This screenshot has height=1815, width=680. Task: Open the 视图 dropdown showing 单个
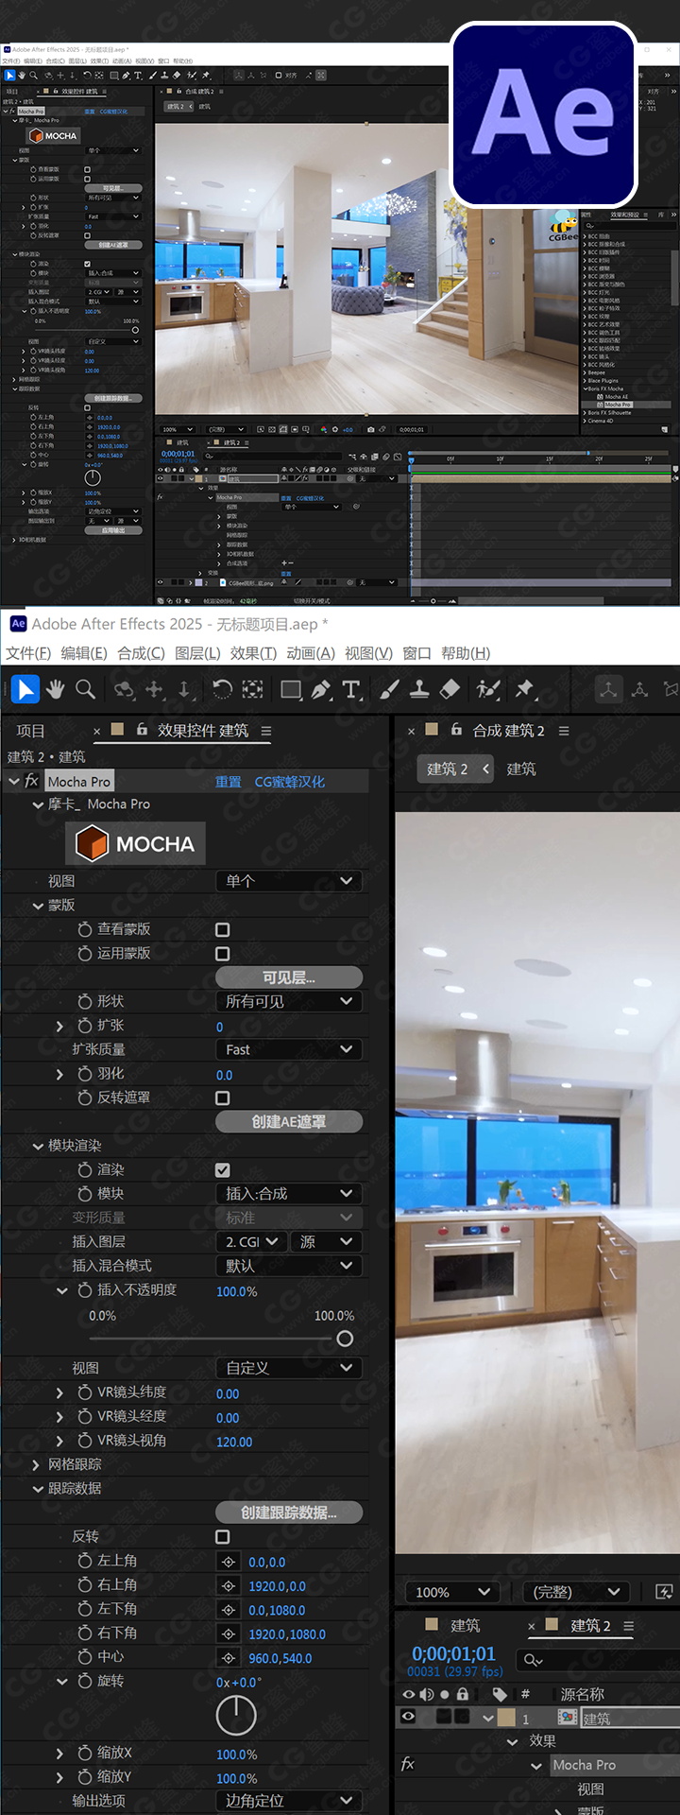coord(290,881)
